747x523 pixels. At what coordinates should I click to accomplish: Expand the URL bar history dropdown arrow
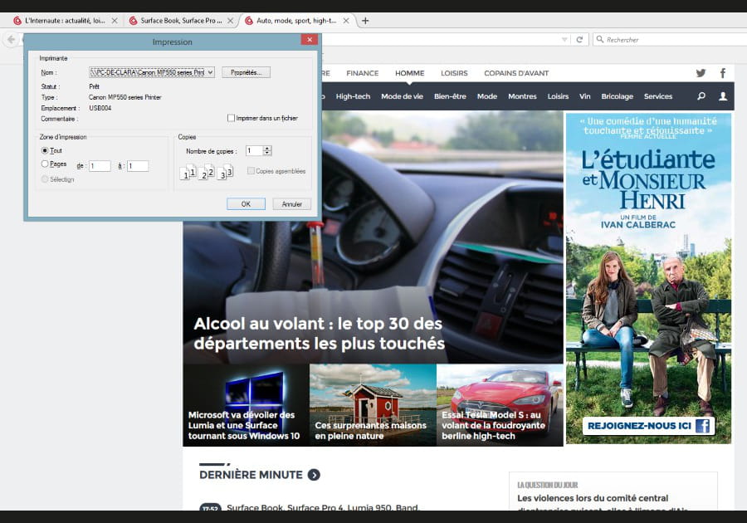pos(565,39)
